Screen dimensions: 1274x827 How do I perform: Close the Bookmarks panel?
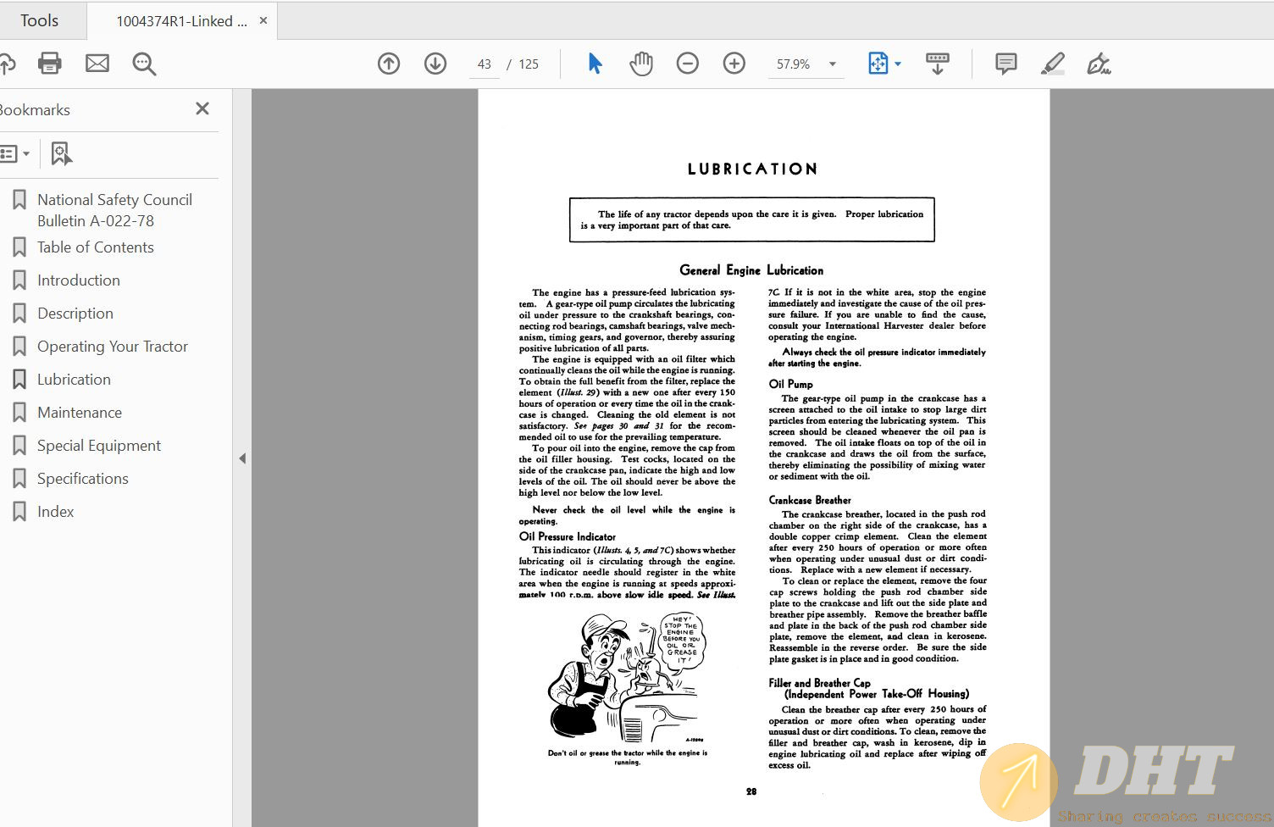tap(202, 108)
